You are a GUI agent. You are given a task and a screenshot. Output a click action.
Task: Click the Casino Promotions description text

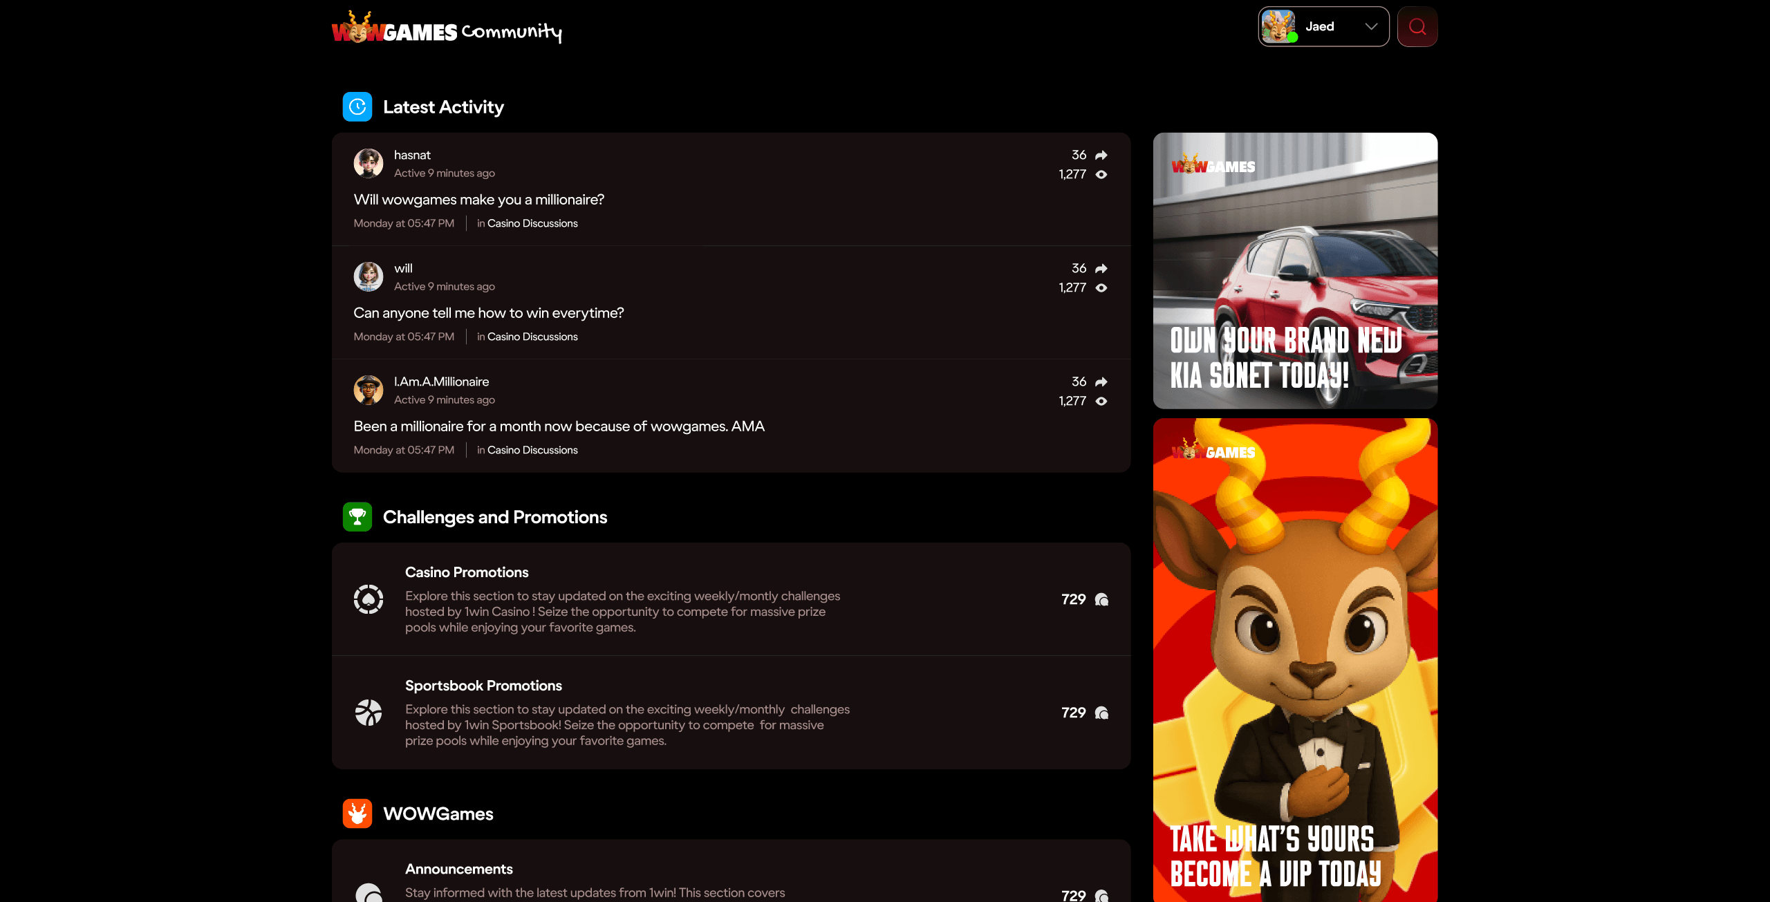(x=623, y=612)
